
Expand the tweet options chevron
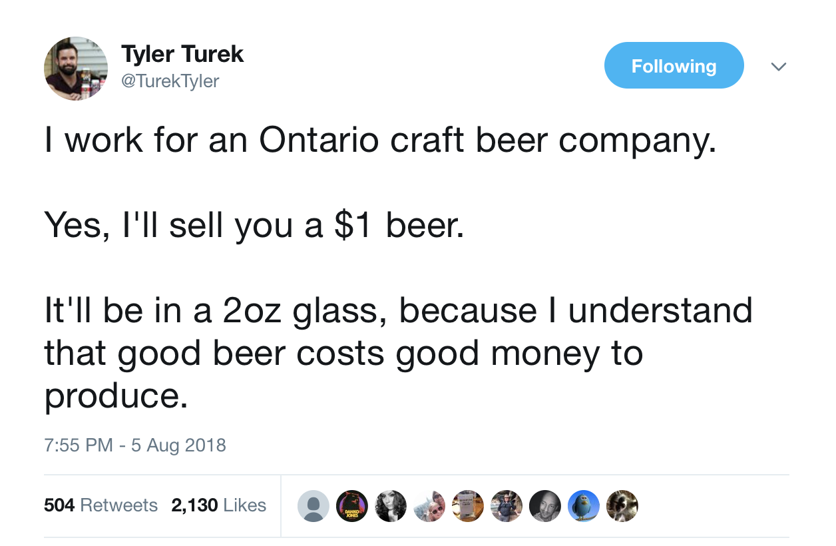coord(778,67)
